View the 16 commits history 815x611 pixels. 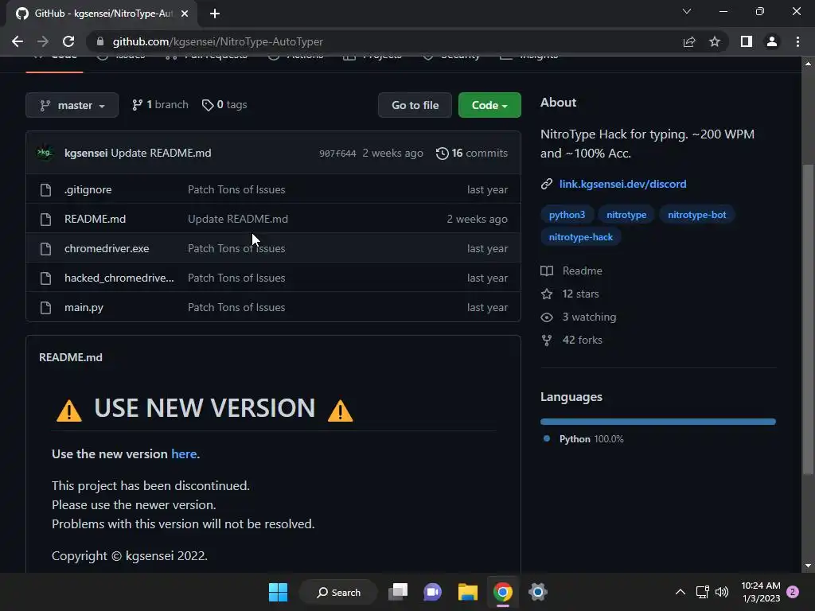(472, 153)
